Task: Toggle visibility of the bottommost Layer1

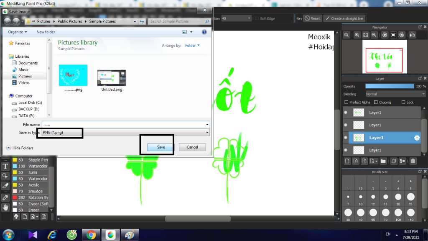Action: pos(346,150)
